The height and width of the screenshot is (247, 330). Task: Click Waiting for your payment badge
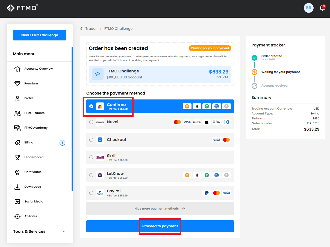pos(210,48)
